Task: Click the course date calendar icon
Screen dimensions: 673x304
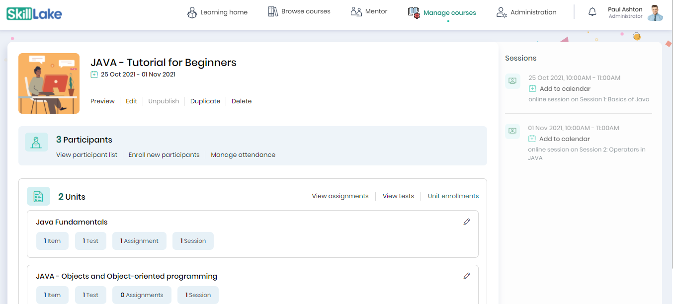Action: tap(94, 75)
